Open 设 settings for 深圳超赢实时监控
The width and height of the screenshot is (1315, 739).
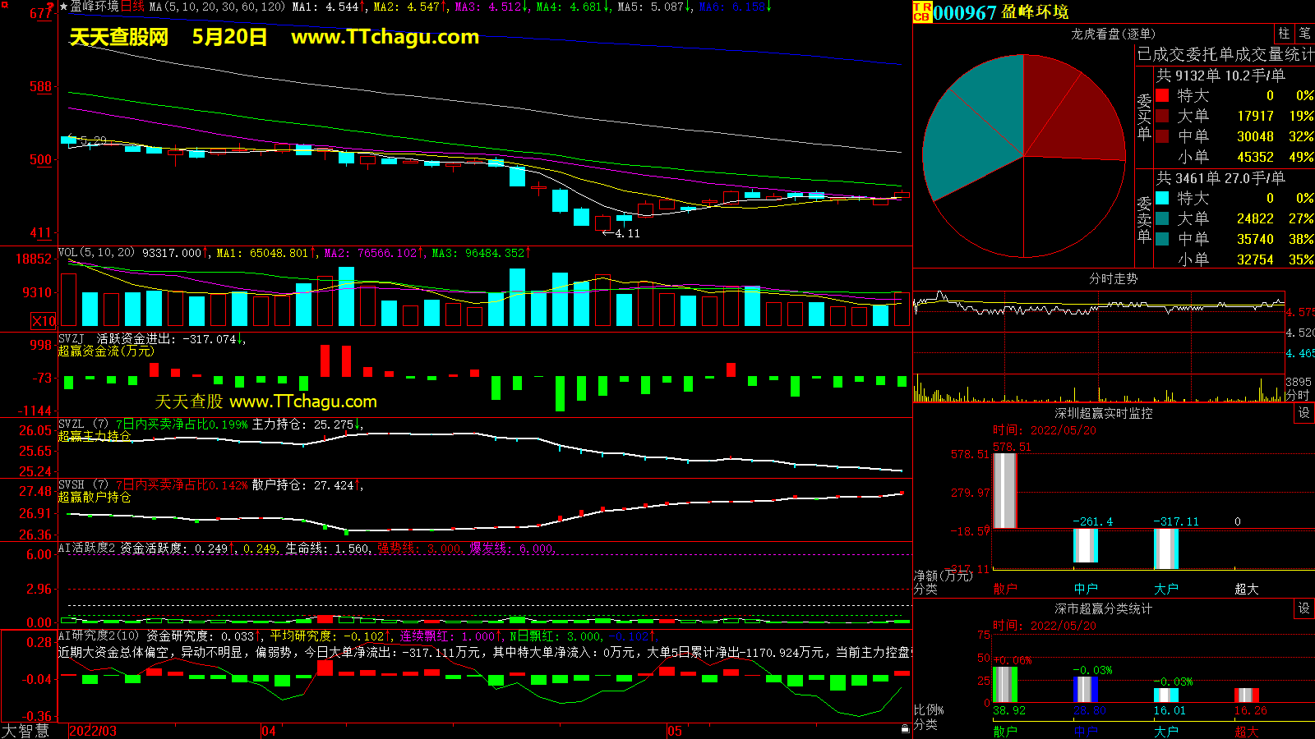pyautogui.click(x=1303, y=413)
